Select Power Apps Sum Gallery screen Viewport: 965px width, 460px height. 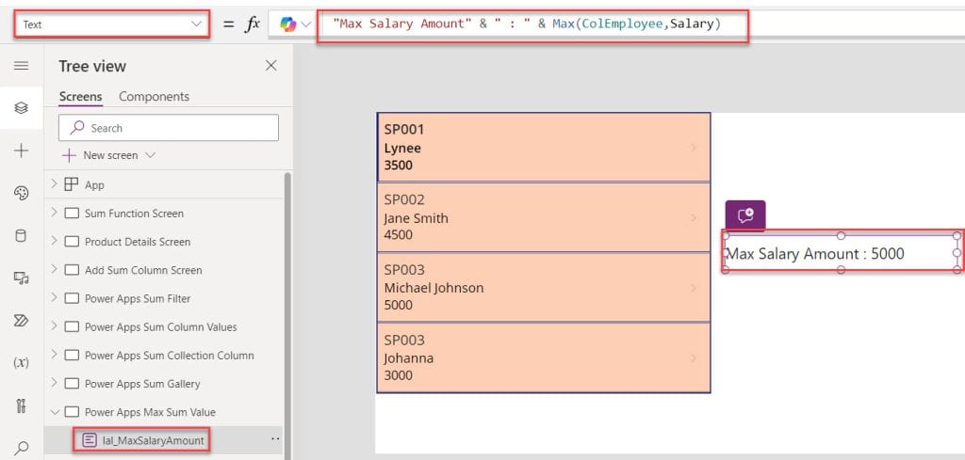click(142, 383)
